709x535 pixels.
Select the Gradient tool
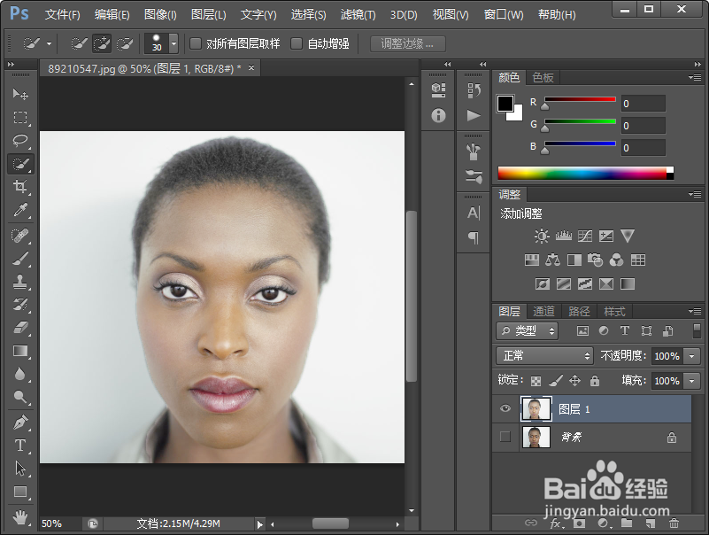pyautogui.click(x=19, y=351)
